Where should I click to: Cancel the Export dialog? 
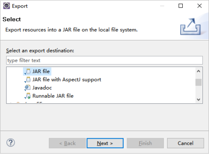(186, 143)
